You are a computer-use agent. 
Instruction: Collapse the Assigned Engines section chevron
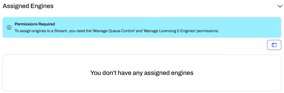pos(280,6)
